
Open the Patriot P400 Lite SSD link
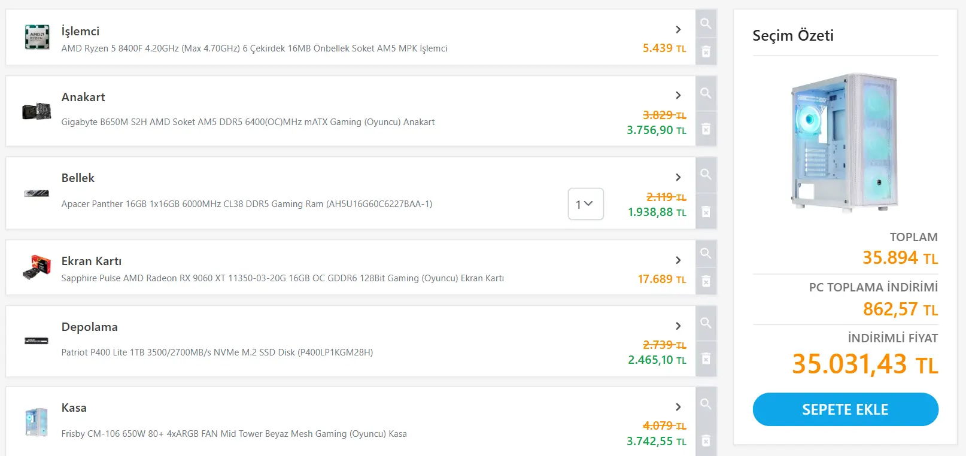pos(217,352)
